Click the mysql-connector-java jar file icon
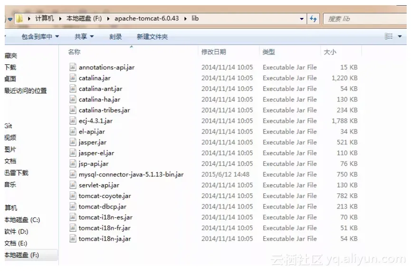This screenshot has height=271, width=411. pyautogui.click(x=73, y=174)
